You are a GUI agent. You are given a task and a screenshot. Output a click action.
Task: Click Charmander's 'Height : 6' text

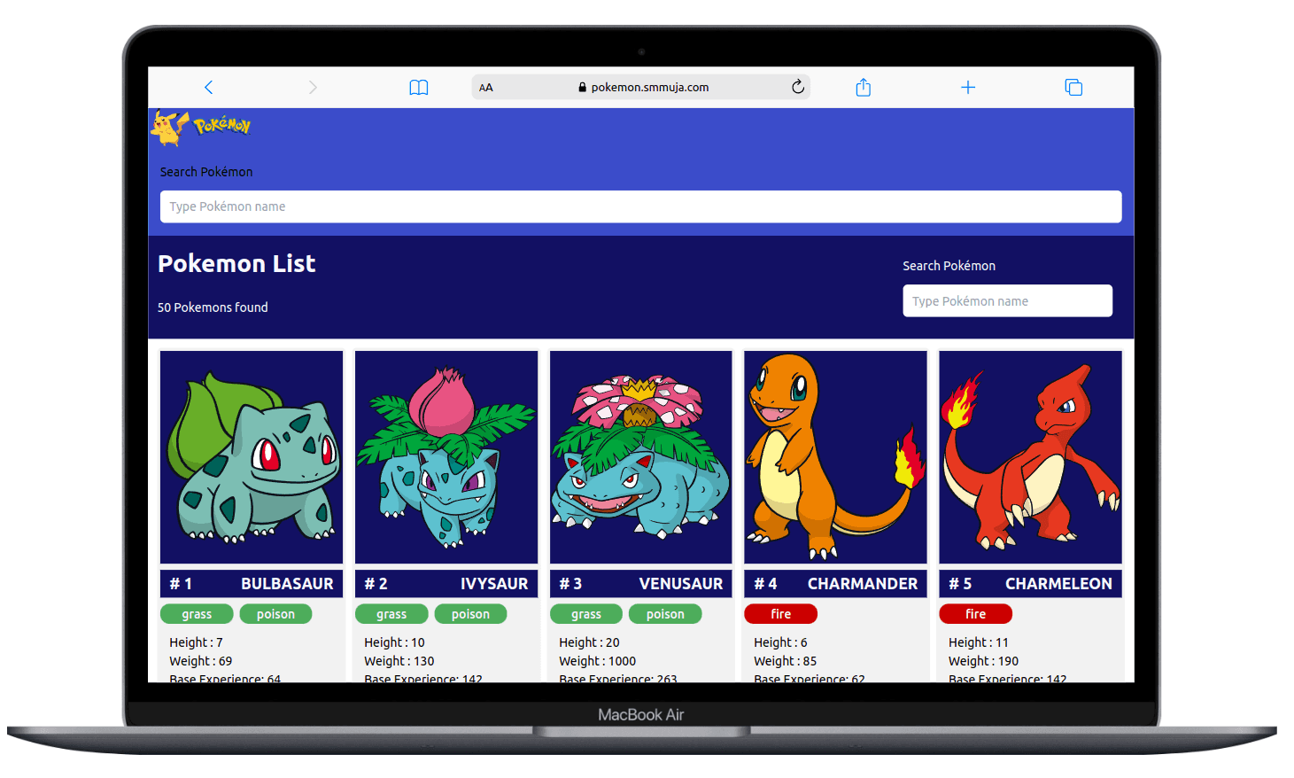pyautogui.click(x=780, y=642)
